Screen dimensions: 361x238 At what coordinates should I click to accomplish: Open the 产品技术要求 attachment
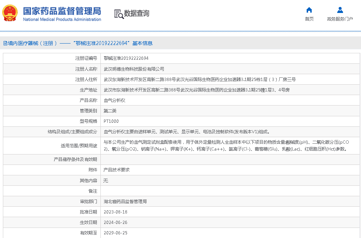point(116,170)
